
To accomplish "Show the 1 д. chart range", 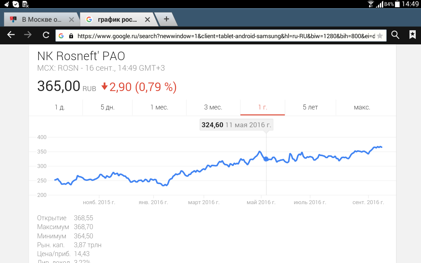I will 60,107.
